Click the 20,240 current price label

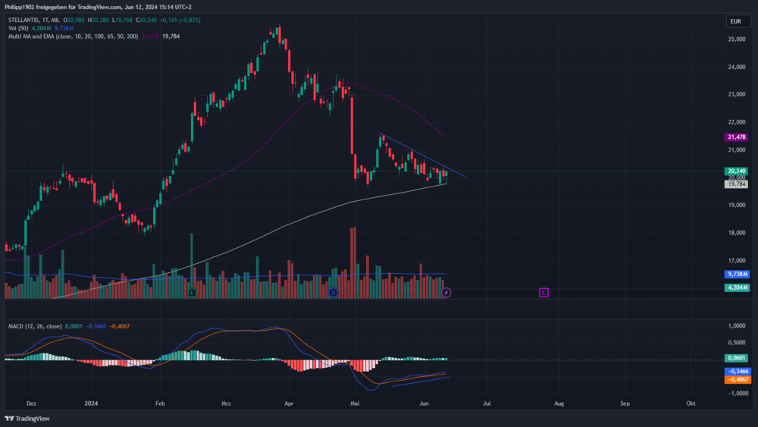click(736, 171)
